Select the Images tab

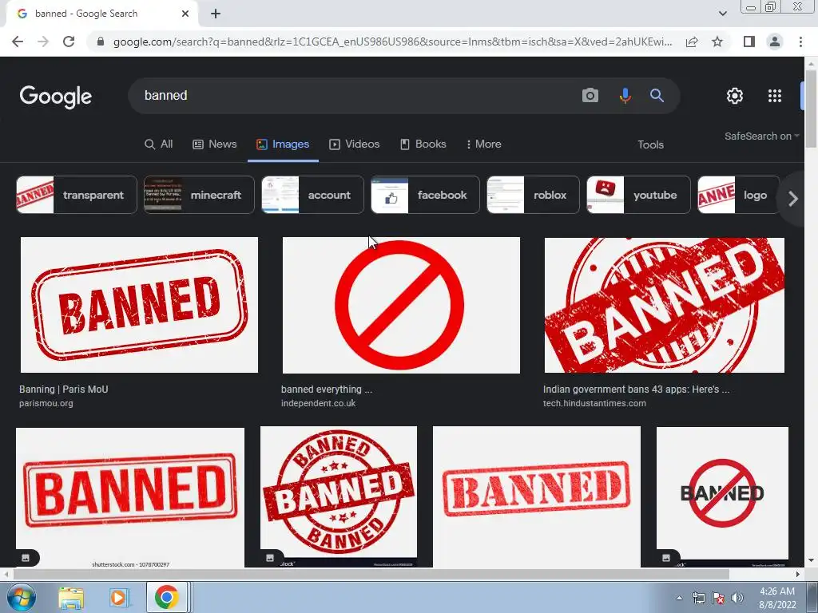point(283,144)
